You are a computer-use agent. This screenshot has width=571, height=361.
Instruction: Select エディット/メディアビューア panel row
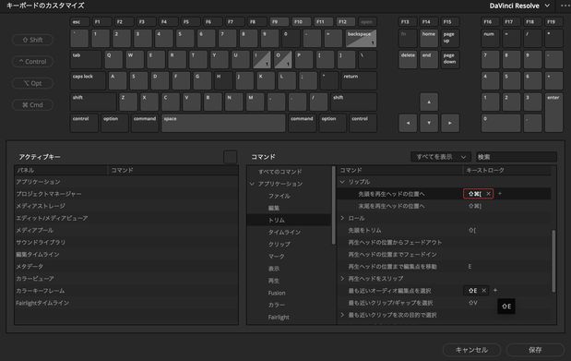pos(126,218)
